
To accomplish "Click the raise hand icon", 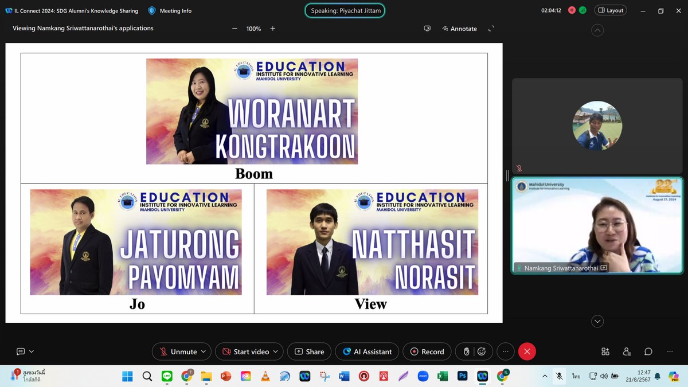I will [467, 351].
